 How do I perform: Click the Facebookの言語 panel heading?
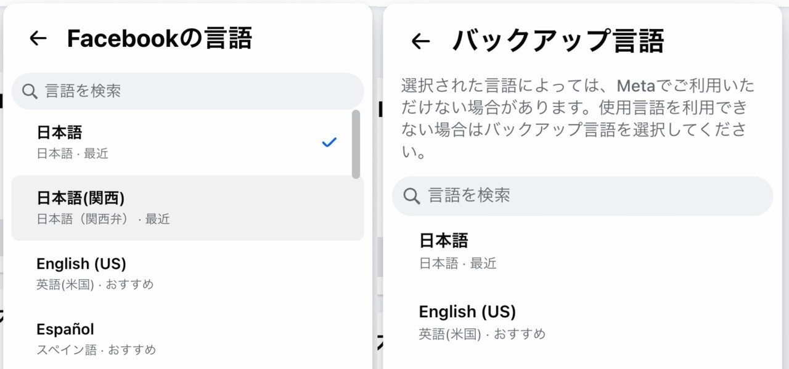click(x=159, y=38)
